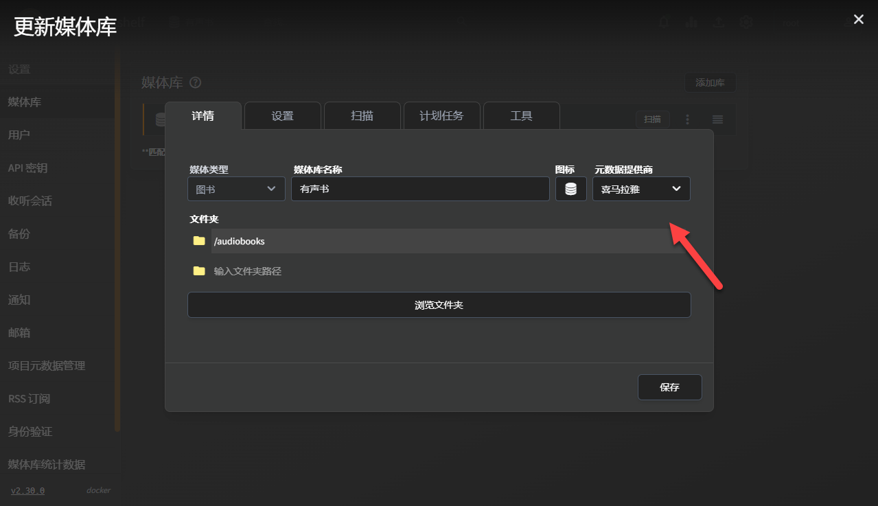Screen dimensions: 878x506
Task: Click the reorder list icon next to 扫描
Action: 717,119
